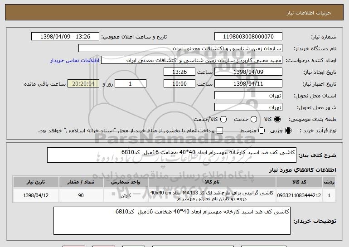Click the need date cell 1398/04/12
The image size is (349, 247).
click(x=36, y=195)
